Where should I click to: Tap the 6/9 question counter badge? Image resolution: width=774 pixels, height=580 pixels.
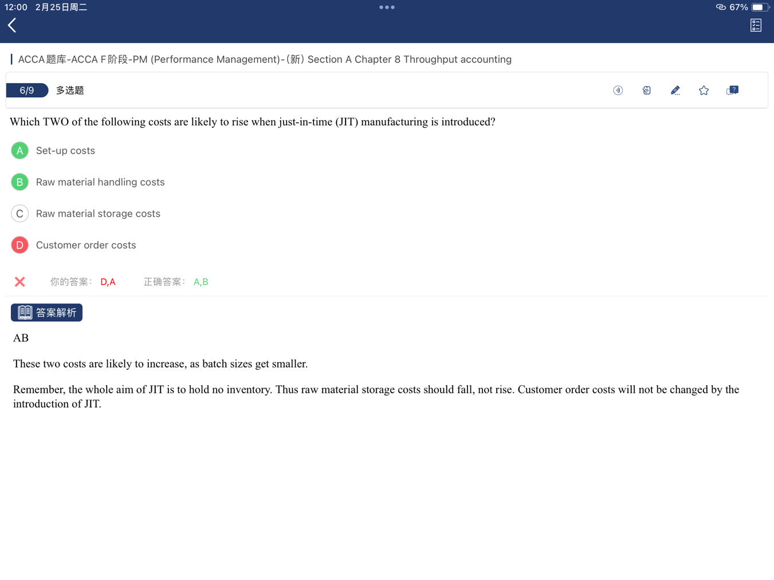tap(27, 90)
